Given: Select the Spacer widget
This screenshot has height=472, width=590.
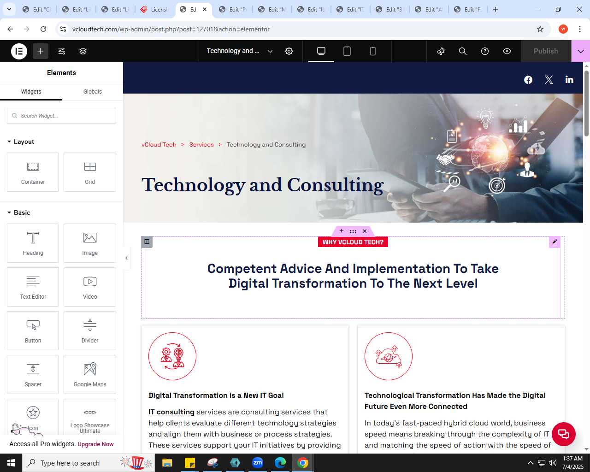Looking at the screenshot, I should 33,374.
